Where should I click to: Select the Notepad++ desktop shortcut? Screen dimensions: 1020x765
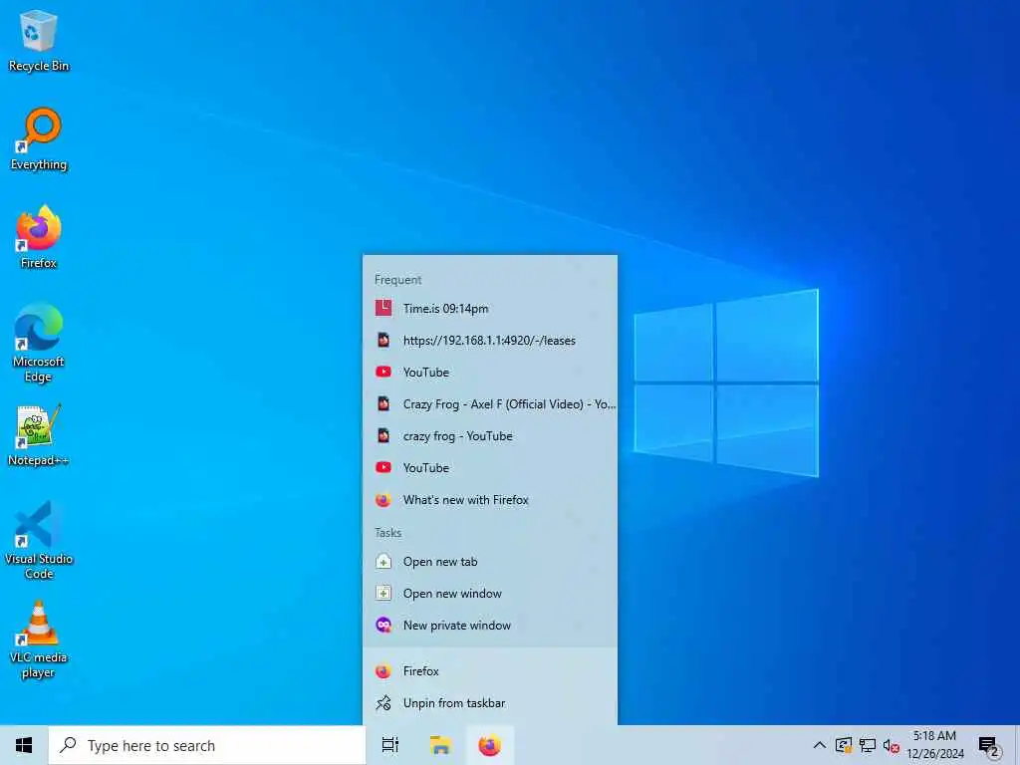(x=39, y=435)
